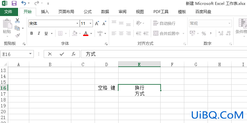The width and height of the screenshot is (247, 123).
Task: Switch to the 公式 tab
Action: (x=88, y=11)
